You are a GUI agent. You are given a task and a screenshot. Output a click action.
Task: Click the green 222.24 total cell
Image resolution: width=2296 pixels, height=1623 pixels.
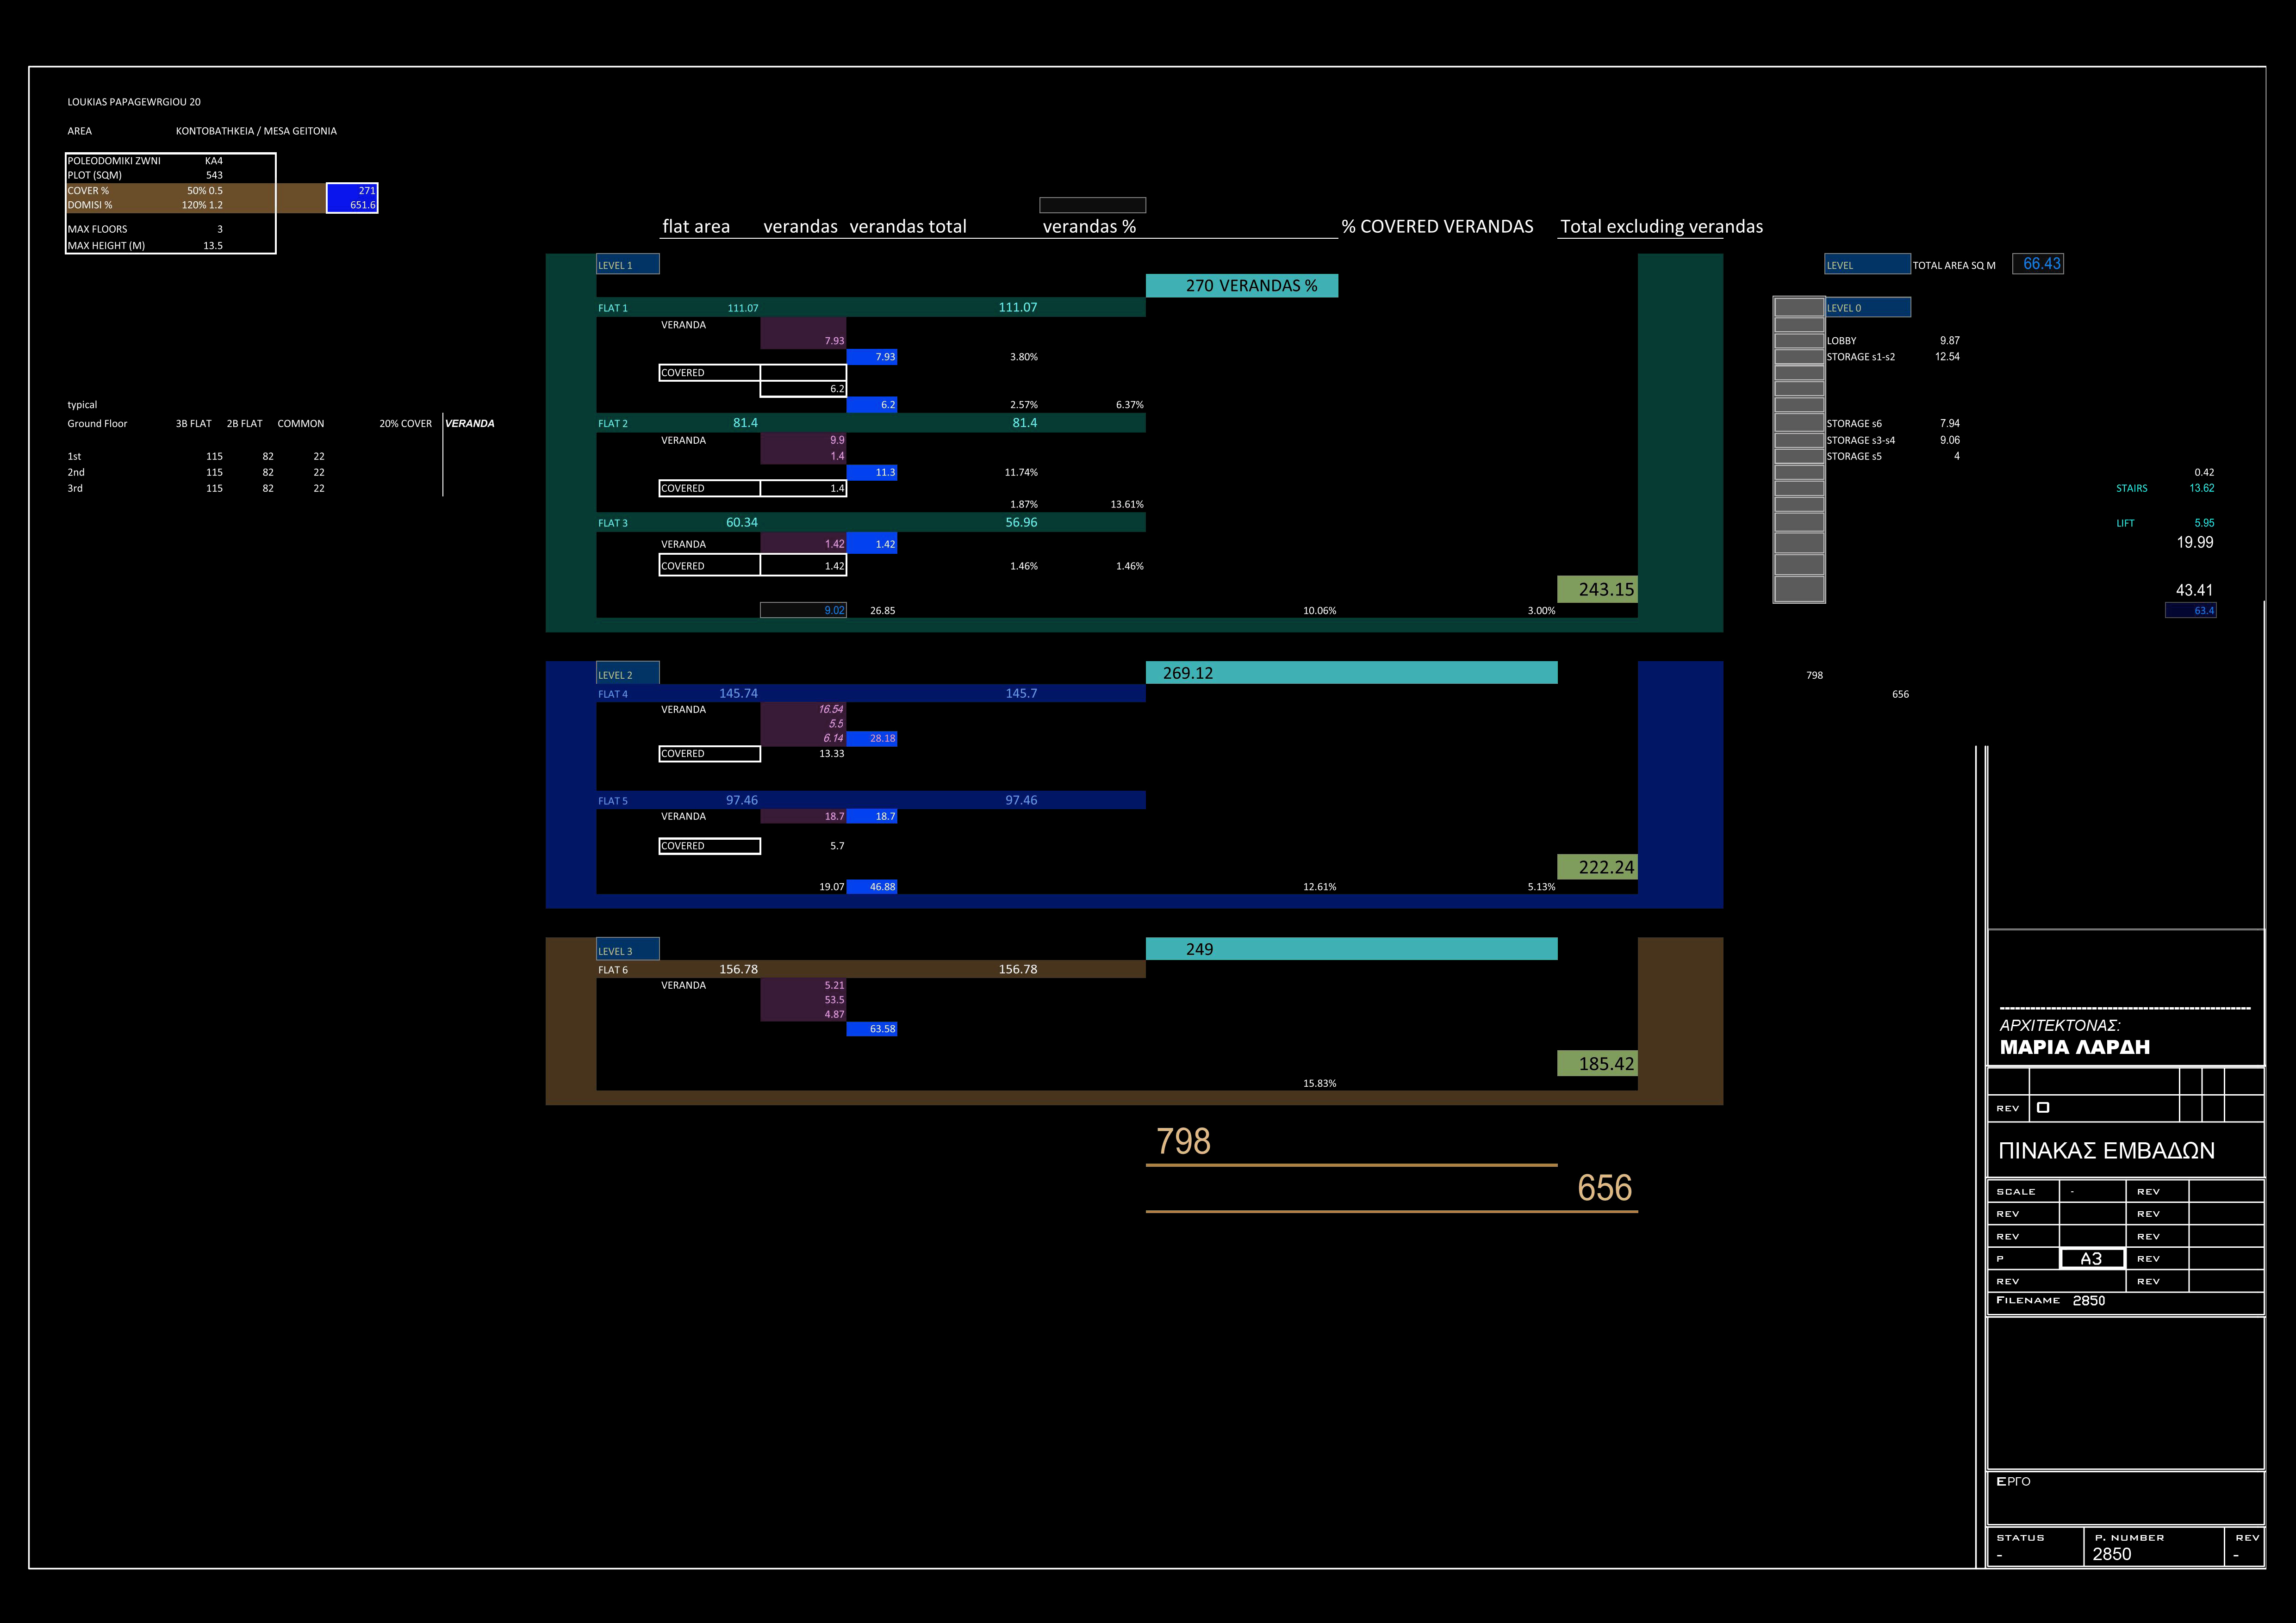(1597, 867)
